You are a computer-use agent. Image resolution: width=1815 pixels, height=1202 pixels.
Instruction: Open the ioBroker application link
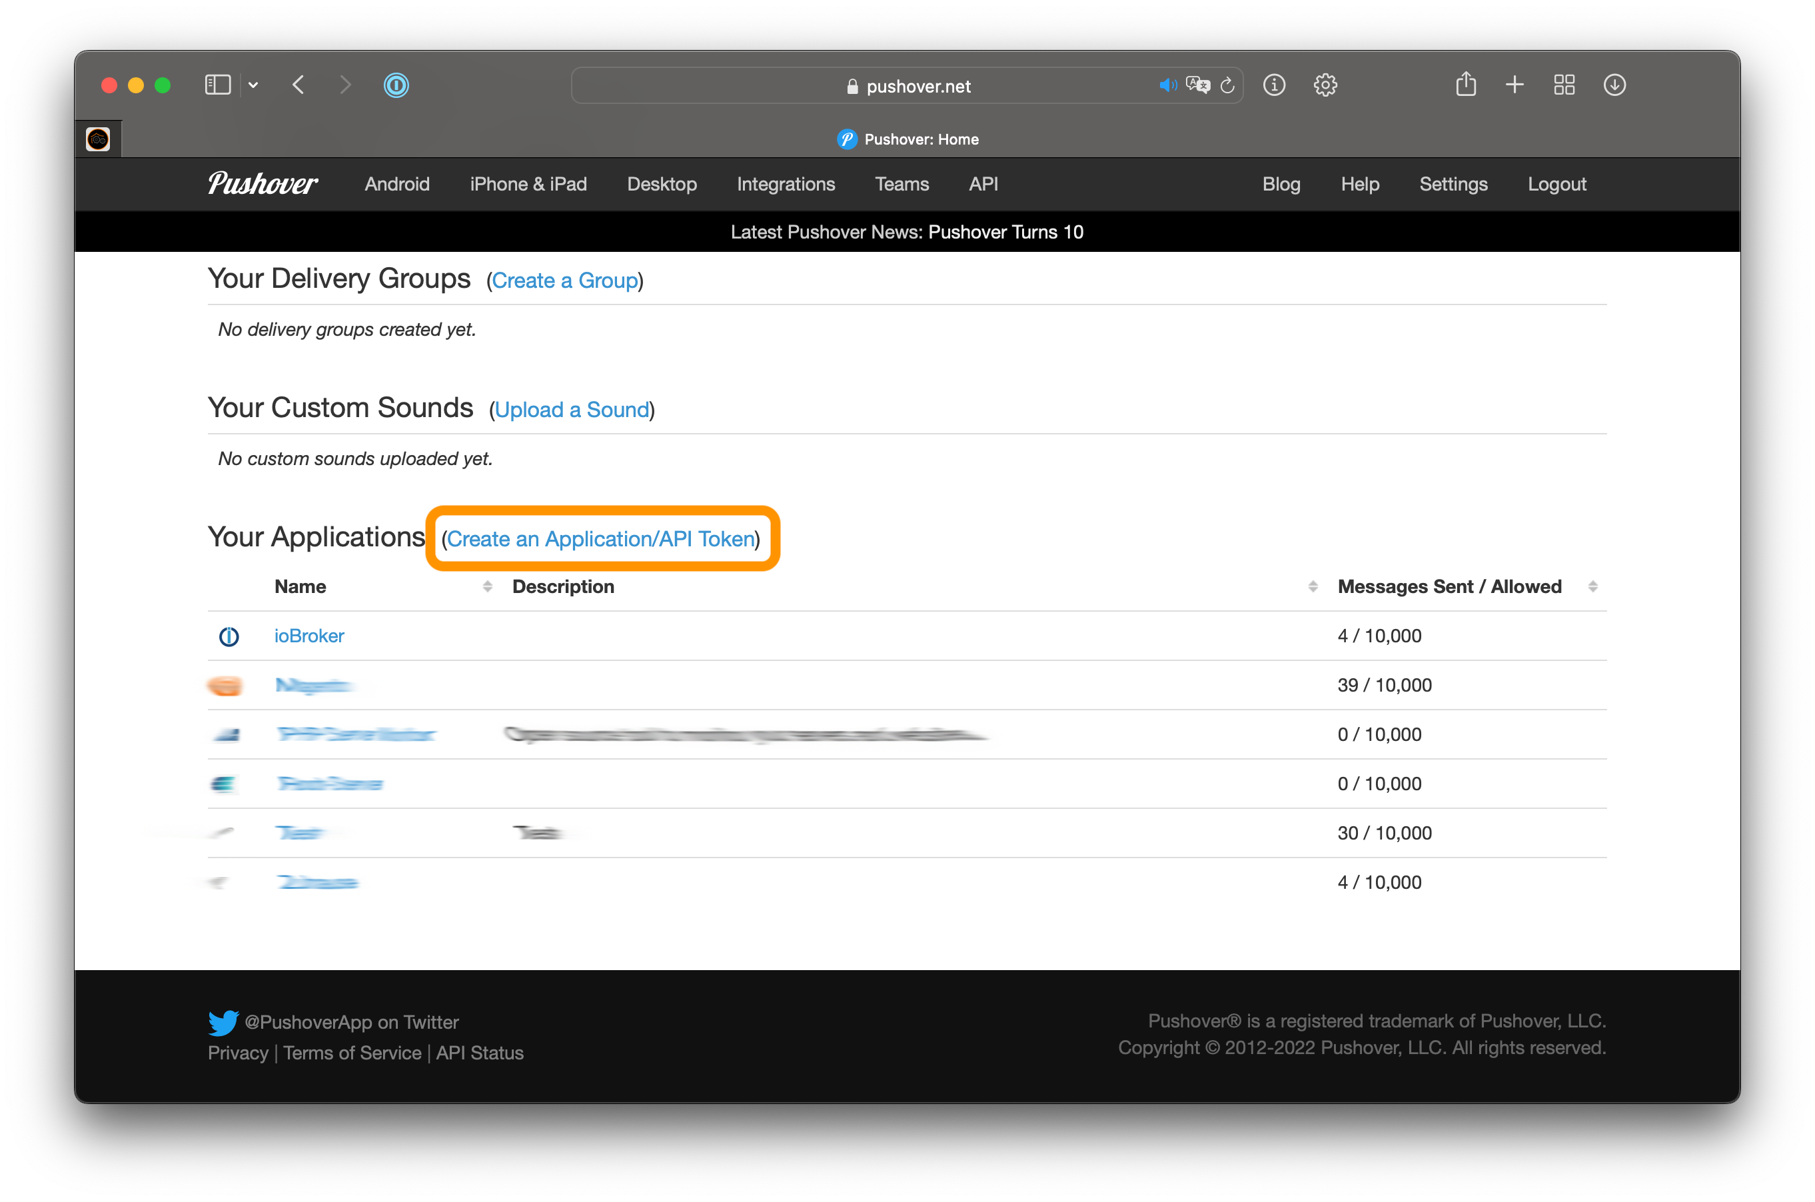click(309, 636)
